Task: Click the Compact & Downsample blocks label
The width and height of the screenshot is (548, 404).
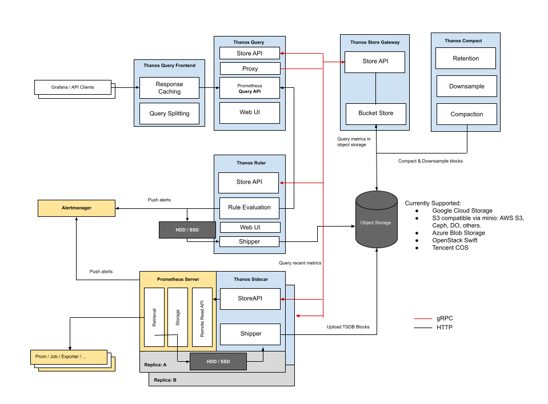Action: (x=430, y=161)
